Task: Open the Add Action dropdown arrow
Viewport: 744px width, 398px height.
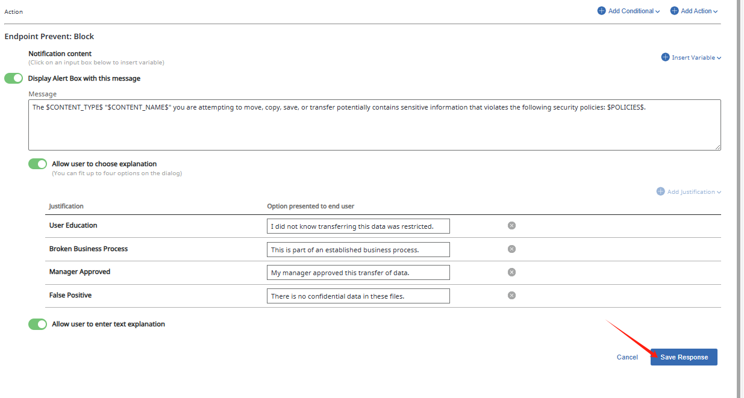Action: pos(715,11)
